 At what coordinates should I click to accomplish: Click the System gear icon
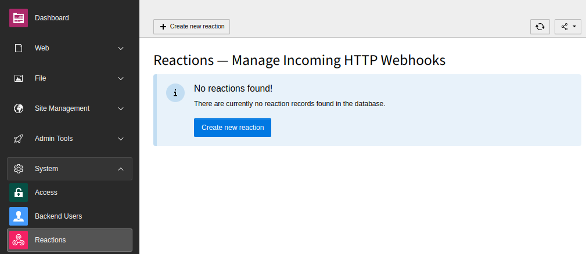19,169
